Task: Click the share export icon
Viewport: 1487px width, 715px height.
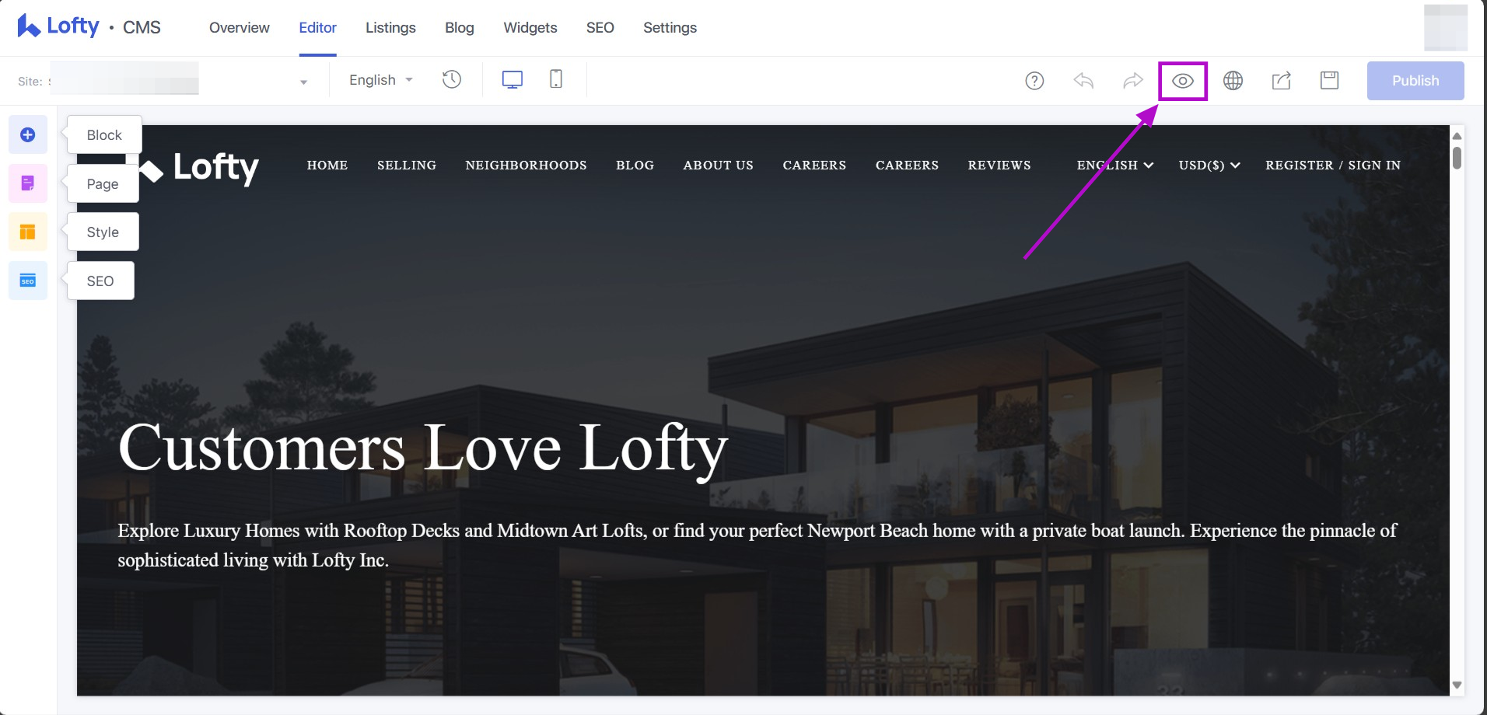Action: pos(1282,80)
